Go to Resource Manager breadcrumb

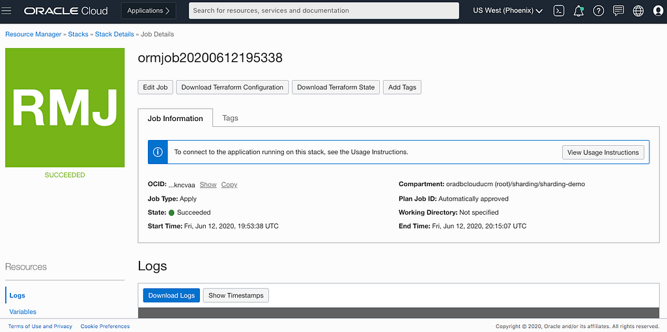[33, 34]
